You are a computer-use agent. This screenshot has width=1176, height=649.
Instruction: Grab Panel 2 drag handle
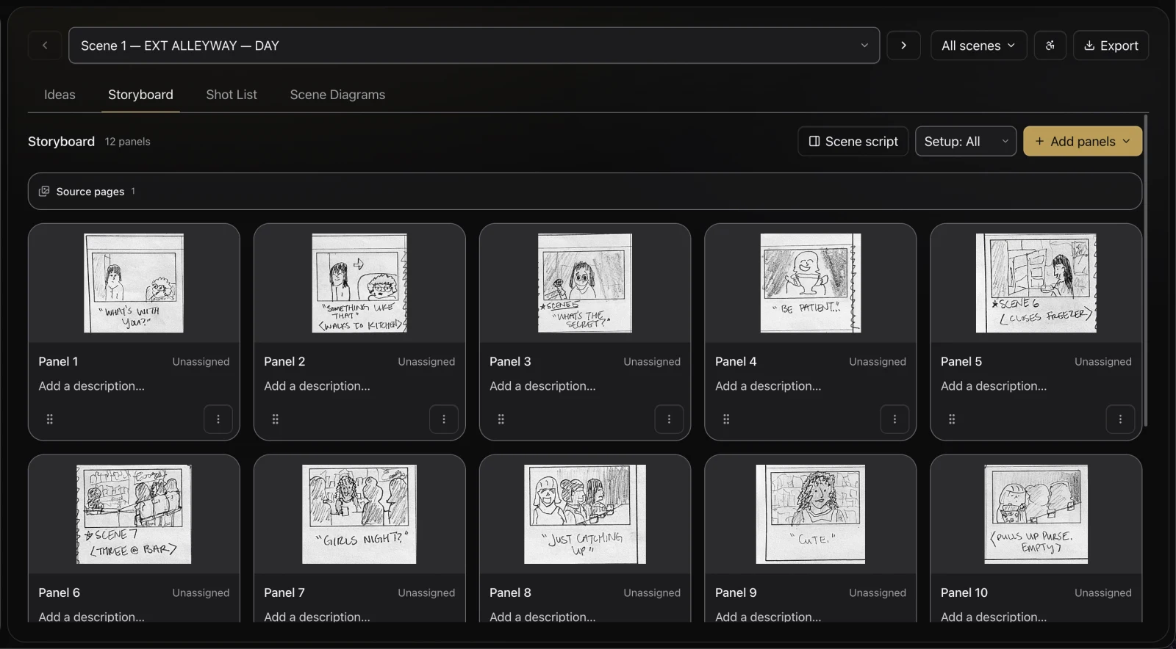click(276, 419)
